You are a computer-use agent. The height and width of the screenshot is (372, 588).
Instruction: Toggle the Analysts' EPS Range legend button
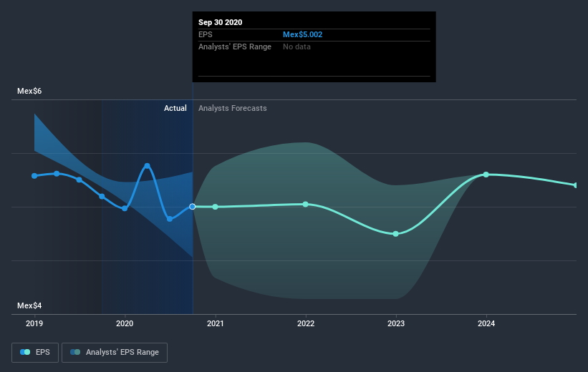tap(115, 353)
